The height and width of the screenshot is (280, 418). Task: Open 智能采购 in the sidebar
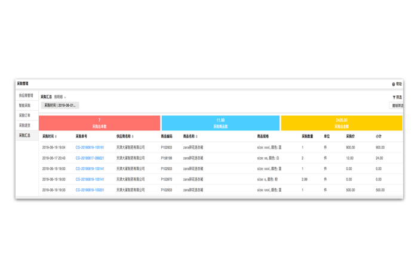click(26, 105)
